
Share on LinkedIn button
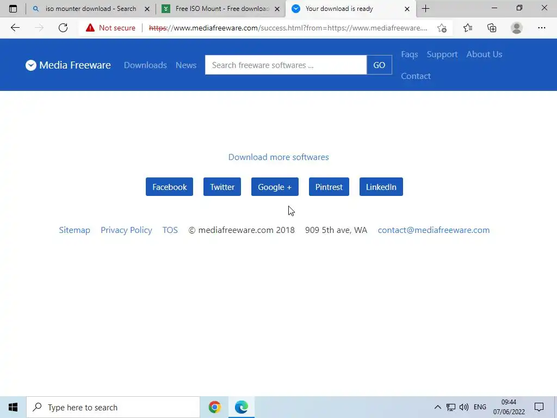[381, 187]
